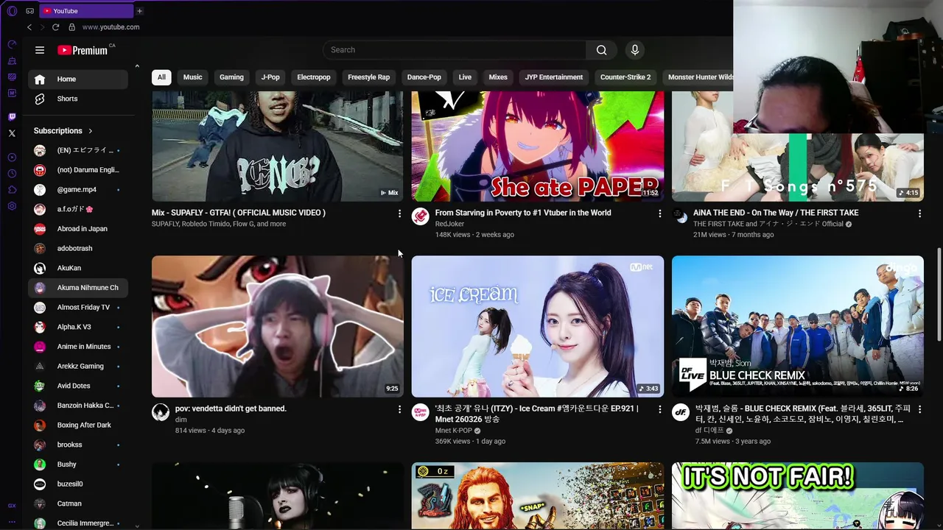Open options for ITZY Ice Cream video

coord(659,409)
